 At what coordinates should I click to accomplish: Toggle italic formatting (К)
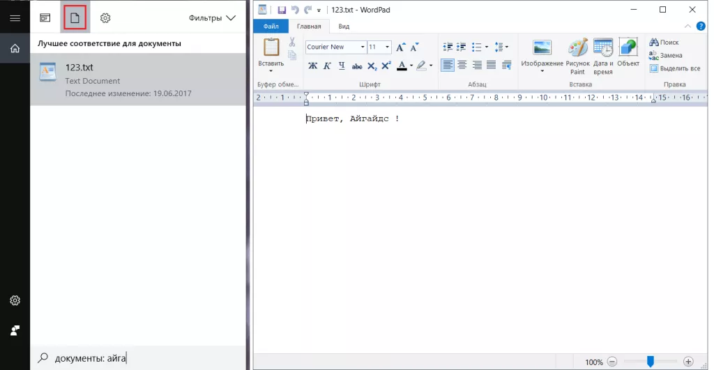coord(327,66)
